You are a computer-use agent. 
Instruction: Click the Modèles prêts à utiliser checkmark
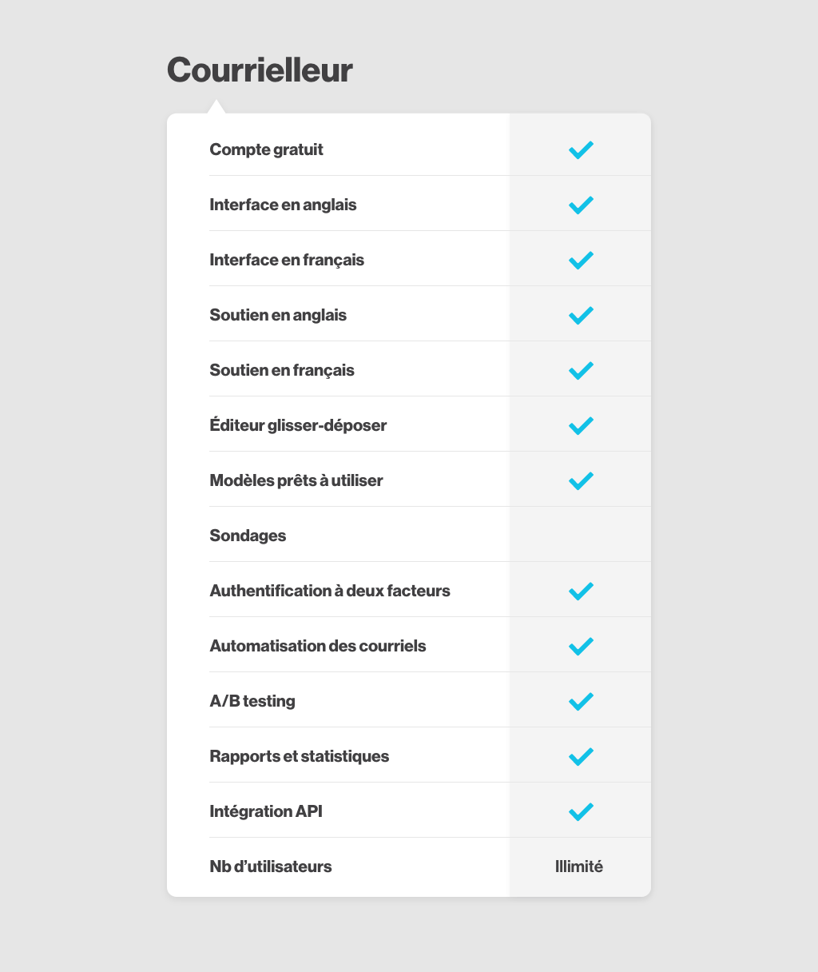(x=581, y=480)
